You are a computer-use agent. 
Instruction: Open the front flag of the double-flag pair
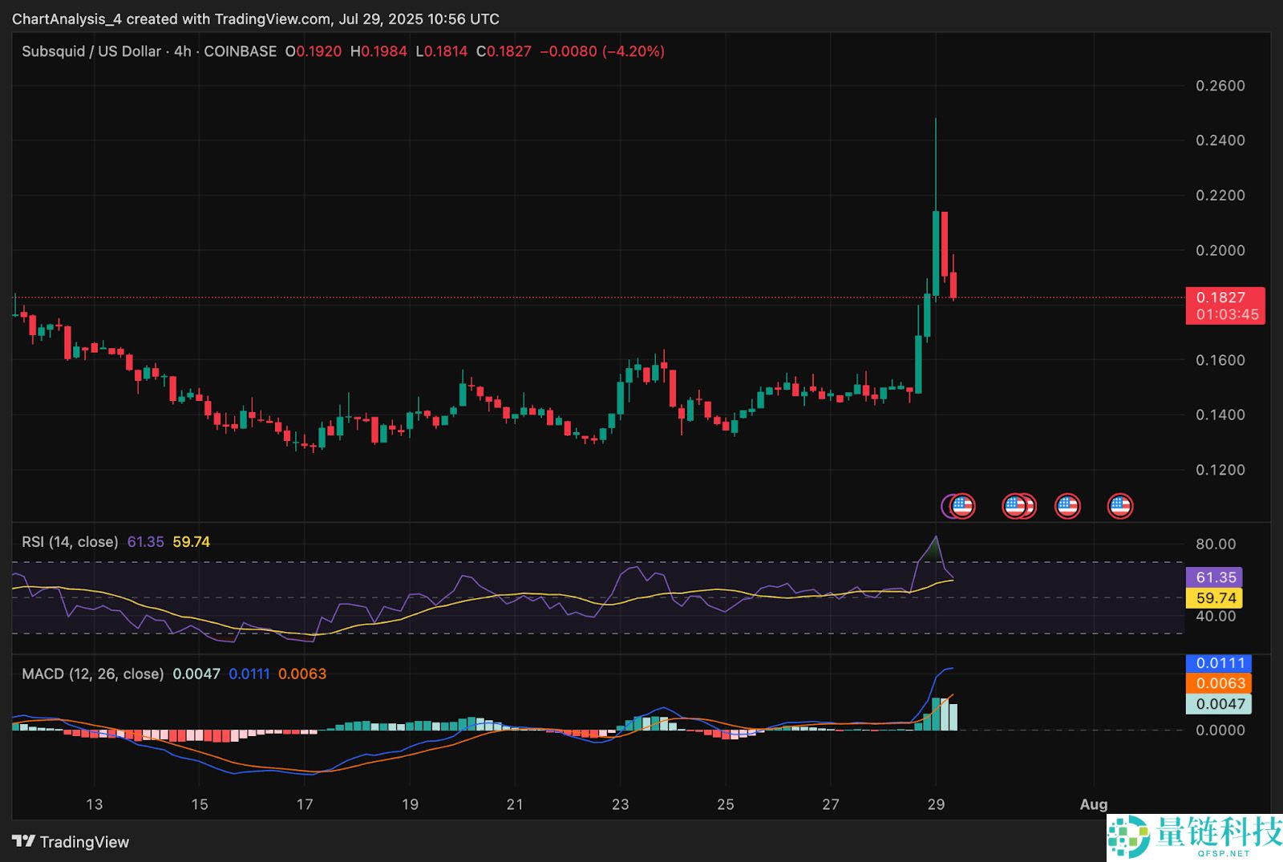click(1015, 506)
